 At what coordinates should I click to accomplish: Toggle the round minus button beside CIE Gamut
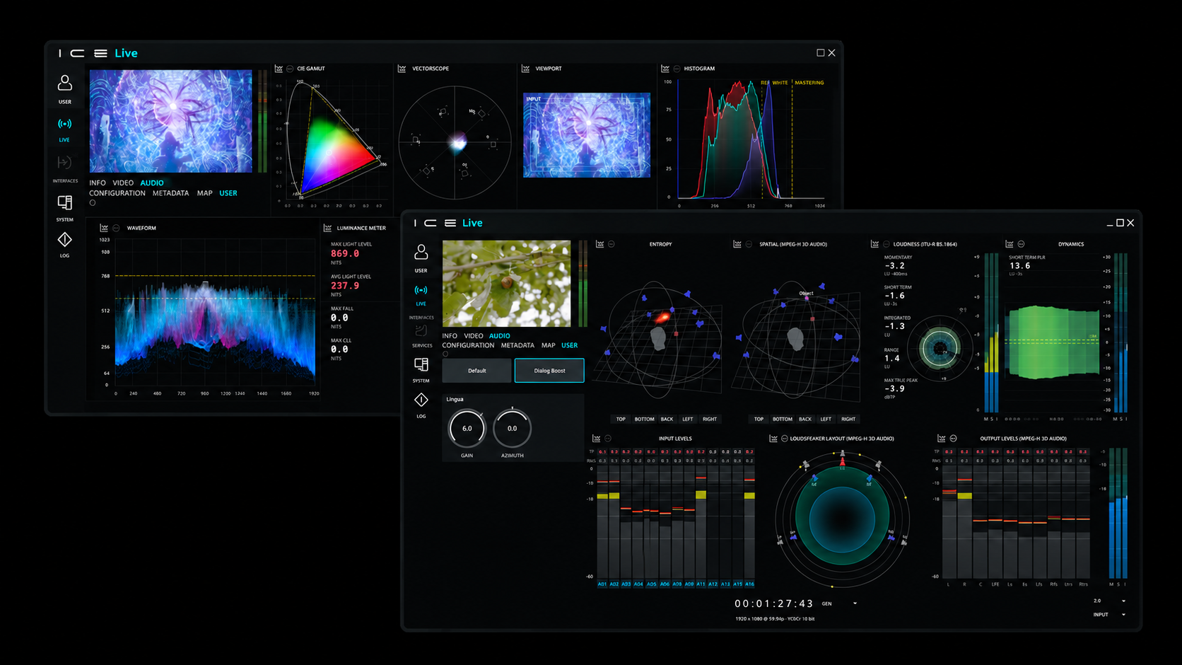point(290,69)
